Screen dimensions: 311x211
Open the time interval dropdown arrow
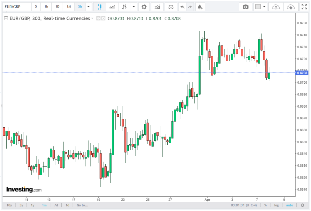pyautogui.click(x=88, y=7)
